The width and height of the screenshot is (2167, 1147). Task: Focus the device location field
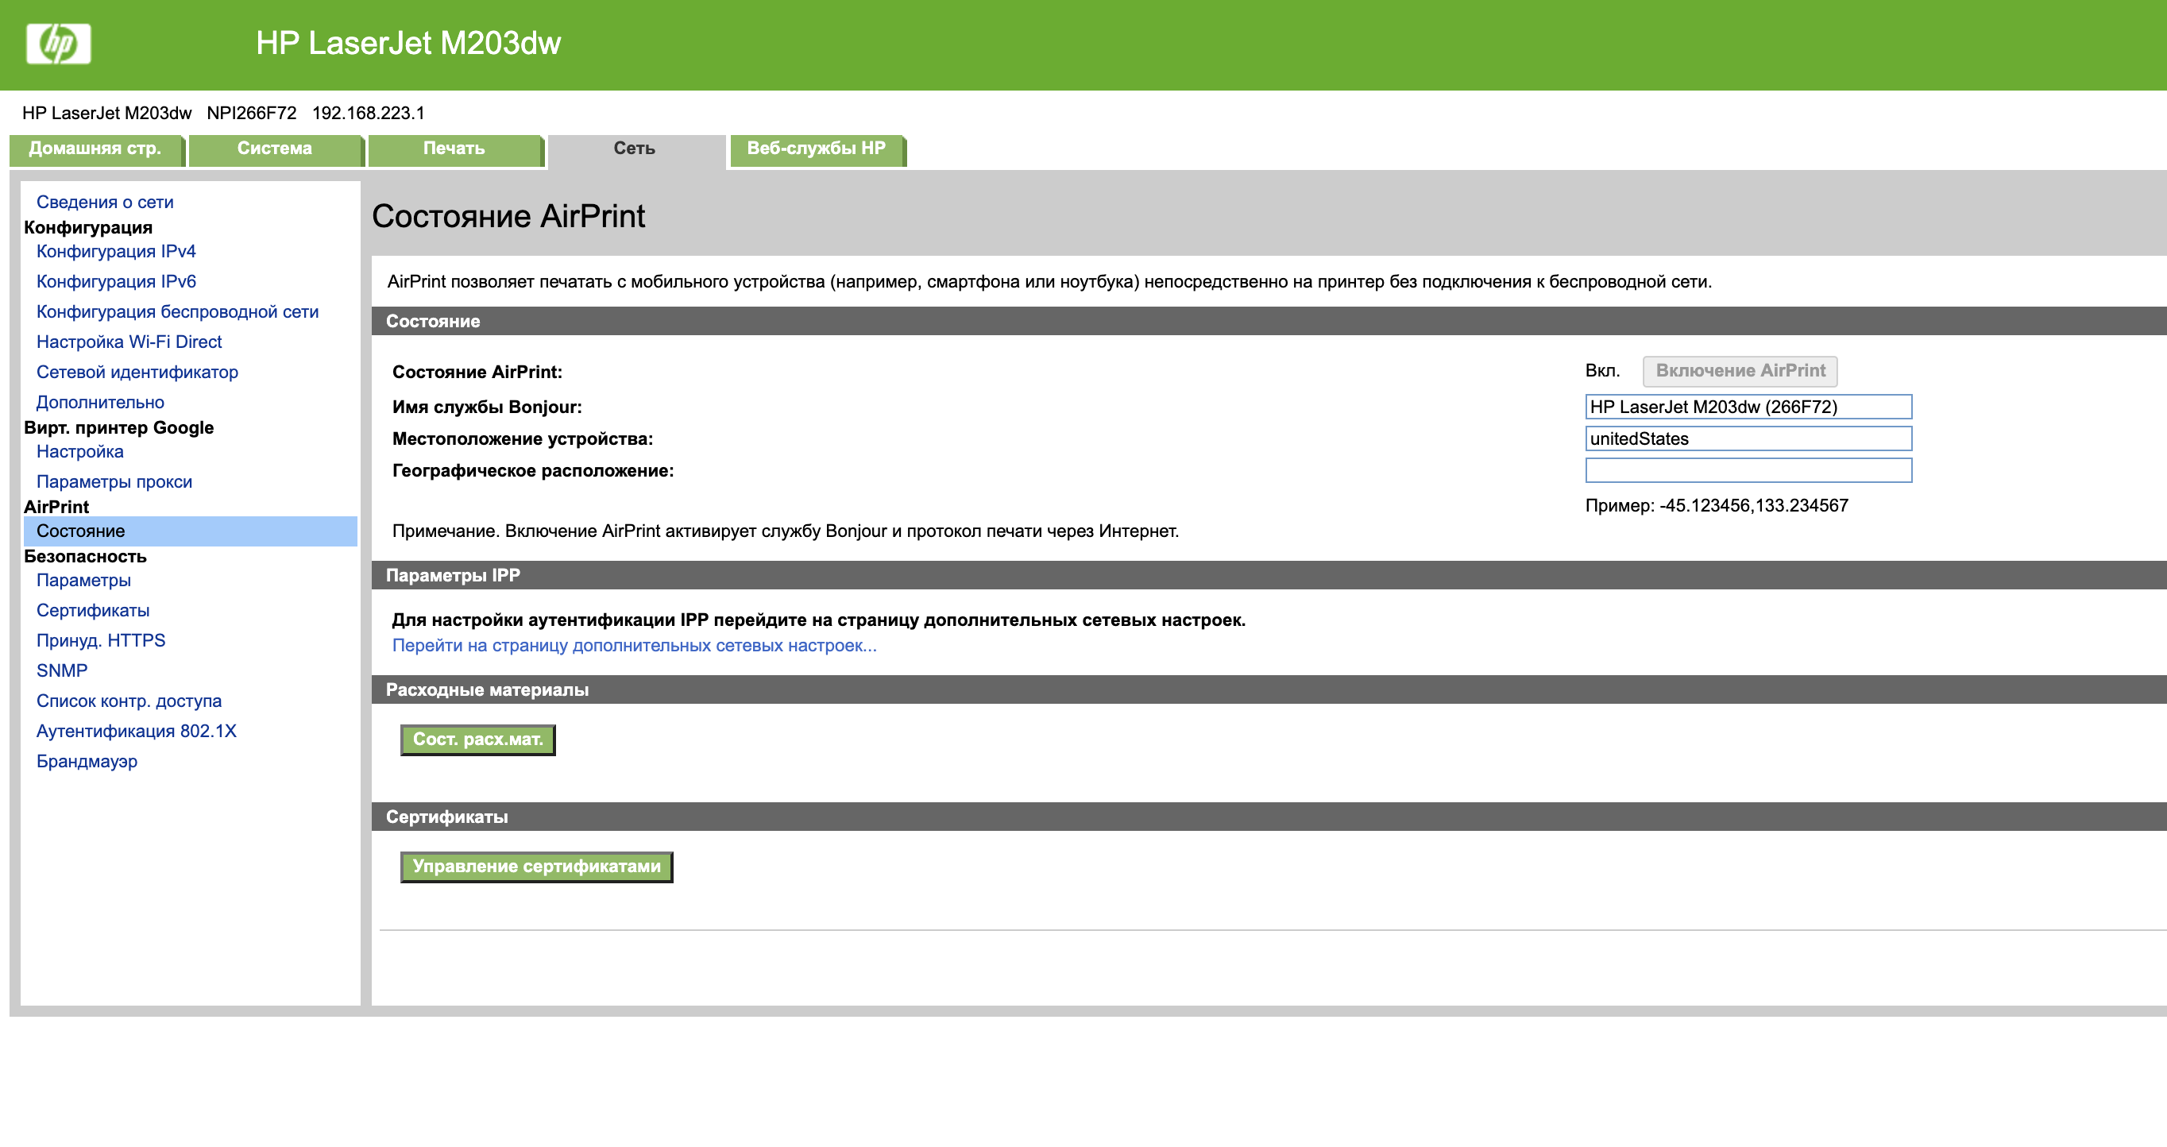point(1748,439)
